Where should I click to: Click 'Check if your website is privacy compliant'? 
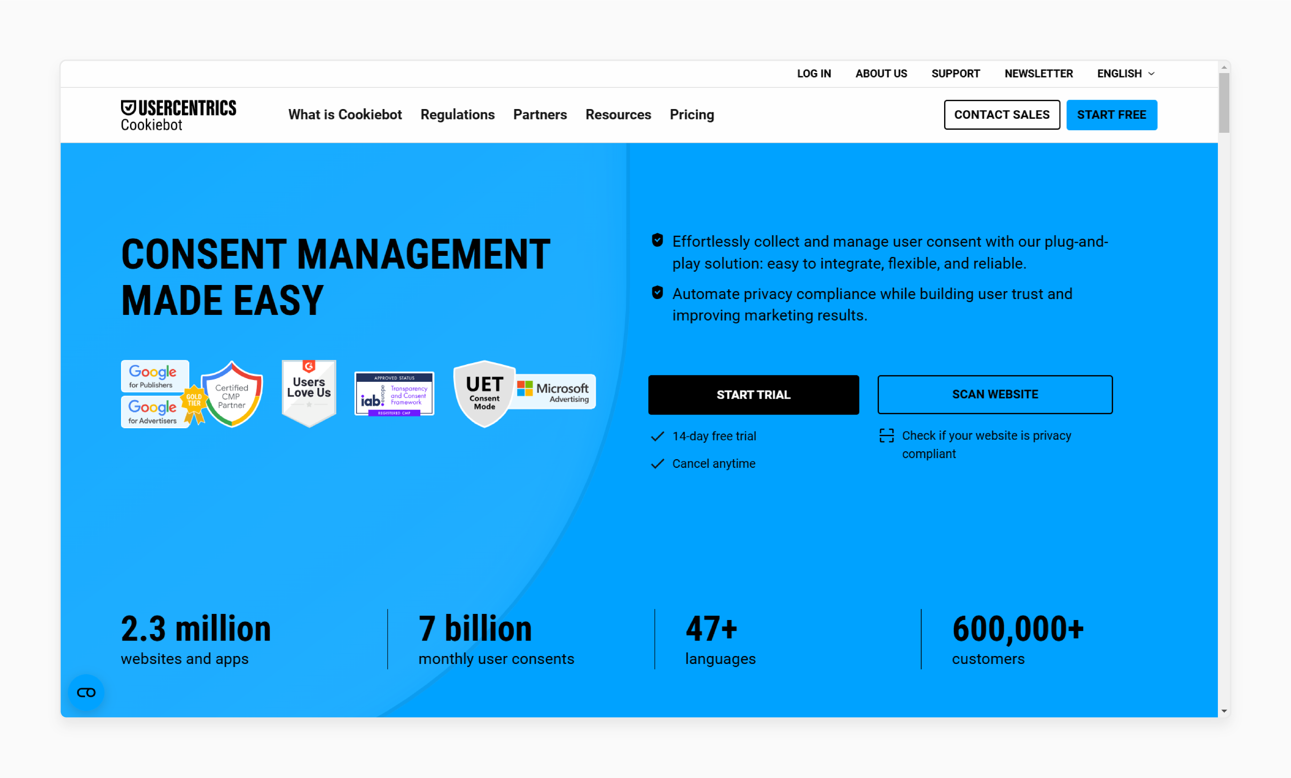(x=986, y=444)
